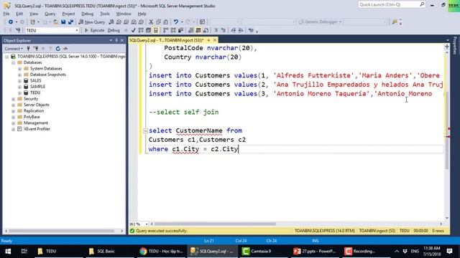
Task: Expand the System Databases folder
Action: coord(19,69)
